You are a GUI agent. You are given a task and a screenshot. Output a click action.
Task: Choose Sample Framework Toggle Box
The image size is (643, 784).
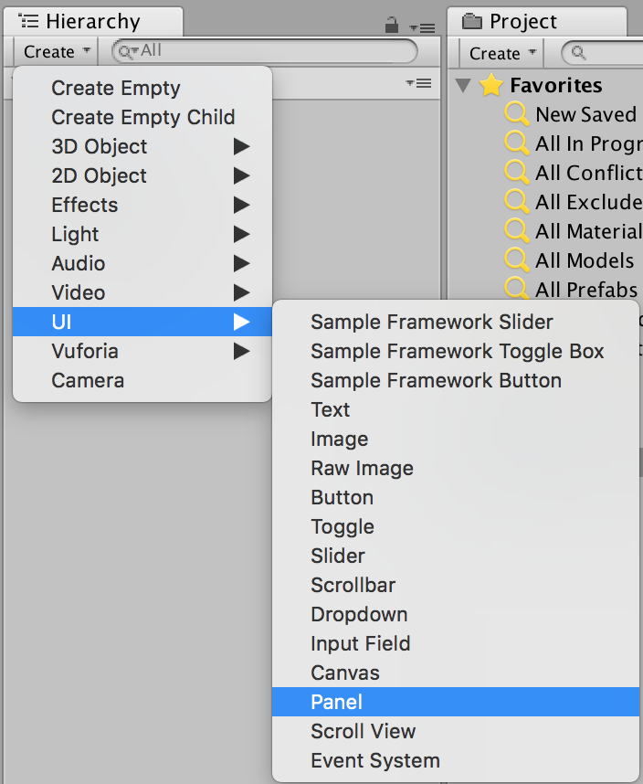[x=457, y=351]
